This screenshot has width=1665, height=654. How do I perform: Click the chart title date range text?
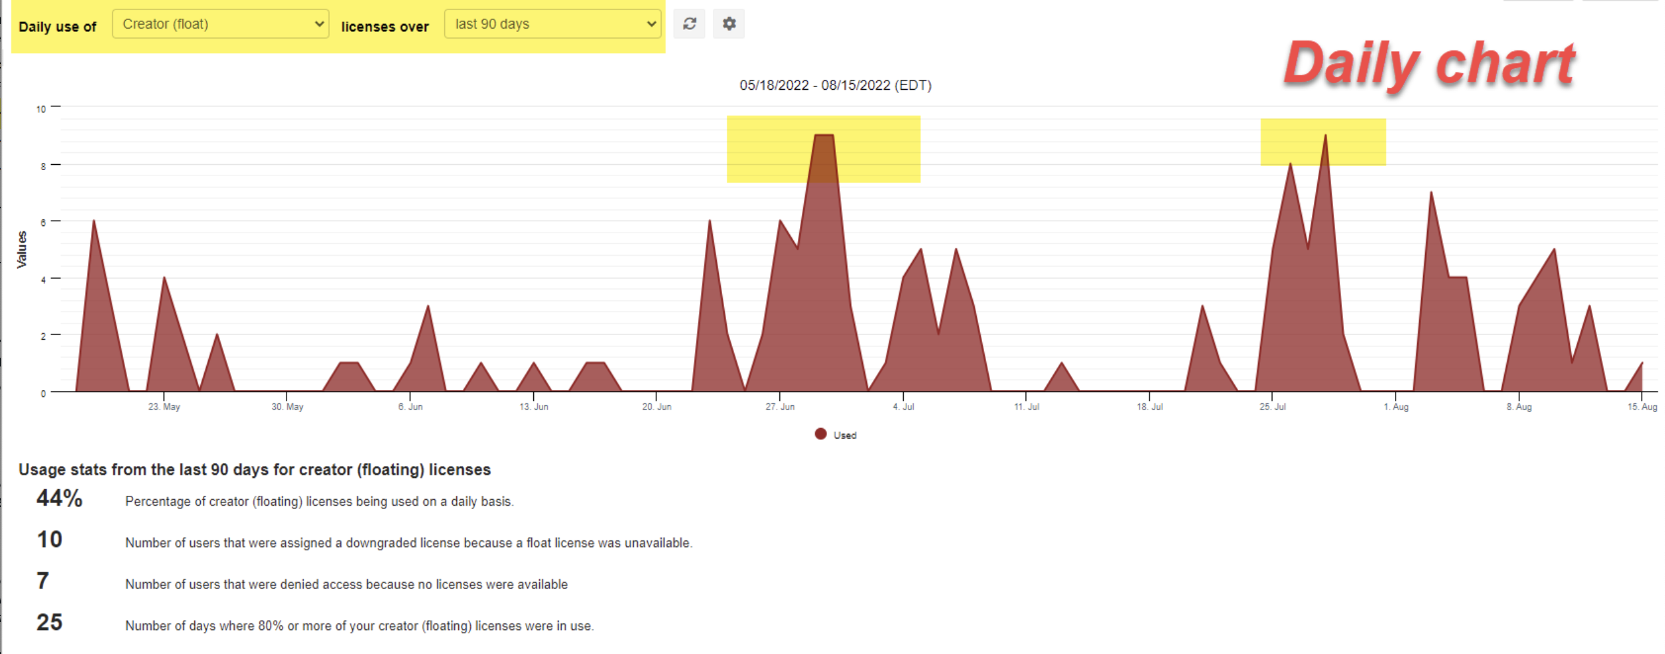pos(836,85)
